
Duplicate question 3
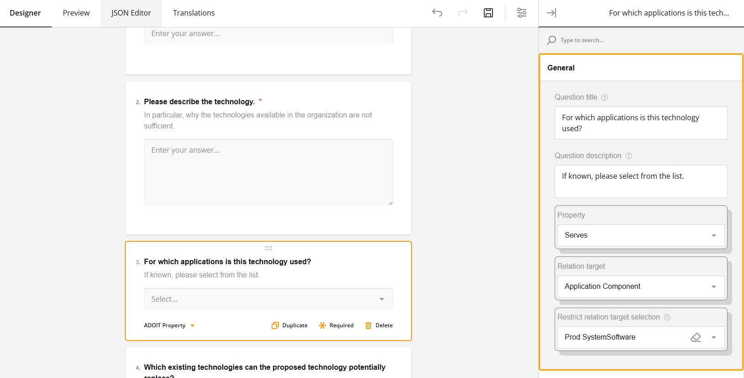tap(289, 325)
